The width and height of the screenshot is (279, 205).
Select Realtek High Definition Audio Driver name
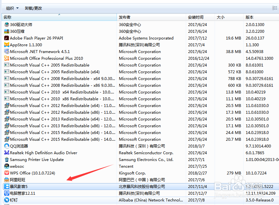tap(44, 153)
